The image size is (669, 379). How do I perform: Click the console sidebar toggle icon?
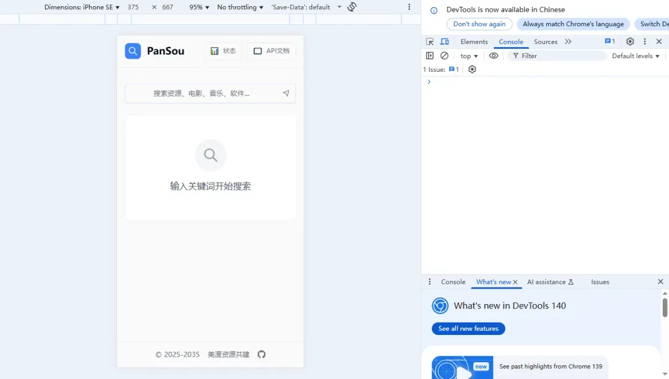(429, 55)
